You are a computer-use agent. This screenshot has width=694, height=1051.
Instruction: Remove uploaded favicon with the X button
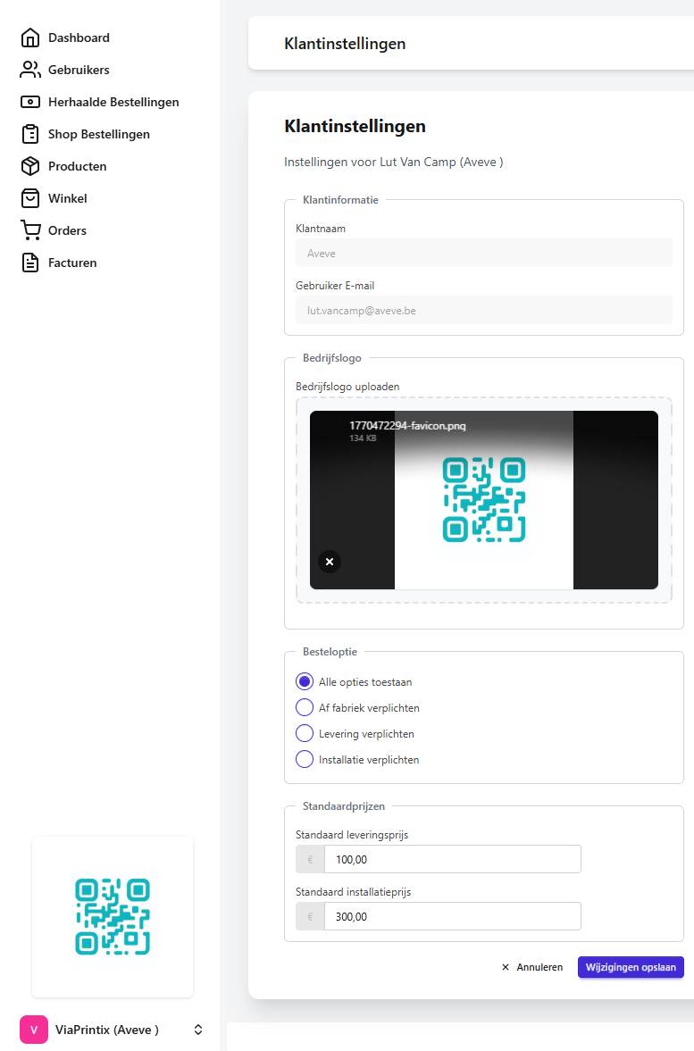coord(330,562)
